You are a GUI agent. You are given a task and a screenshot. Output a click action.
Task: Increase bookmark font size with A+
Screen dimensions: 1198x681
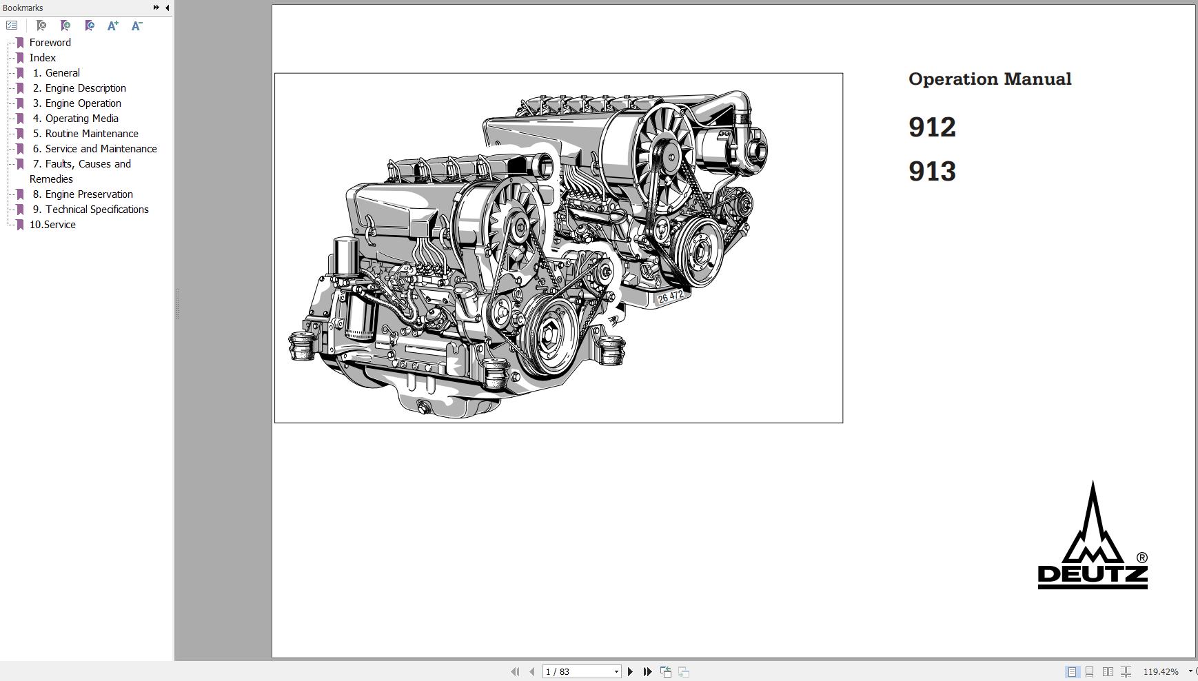coord(113,26)
